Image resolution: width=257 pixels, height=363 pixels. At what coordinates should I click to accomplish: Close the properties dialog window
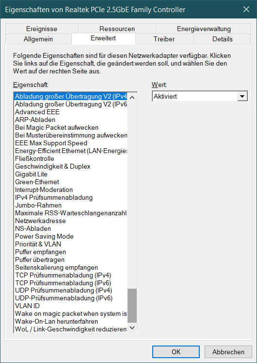coord(246,9)
